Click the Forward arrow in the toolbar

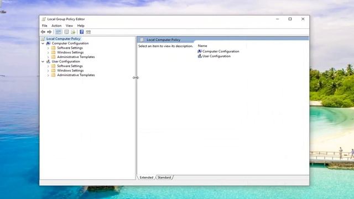coord(49,32)
